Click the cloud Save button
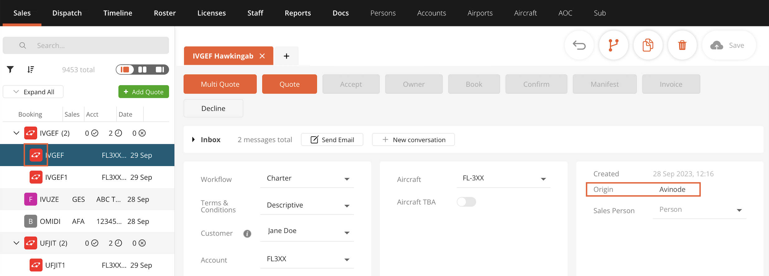The height and width of the screenshot is (276, 769). (729, 45)
